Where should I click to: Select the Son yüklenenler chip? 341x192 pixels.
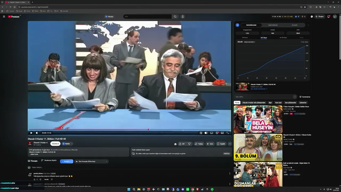click(290, 103)
